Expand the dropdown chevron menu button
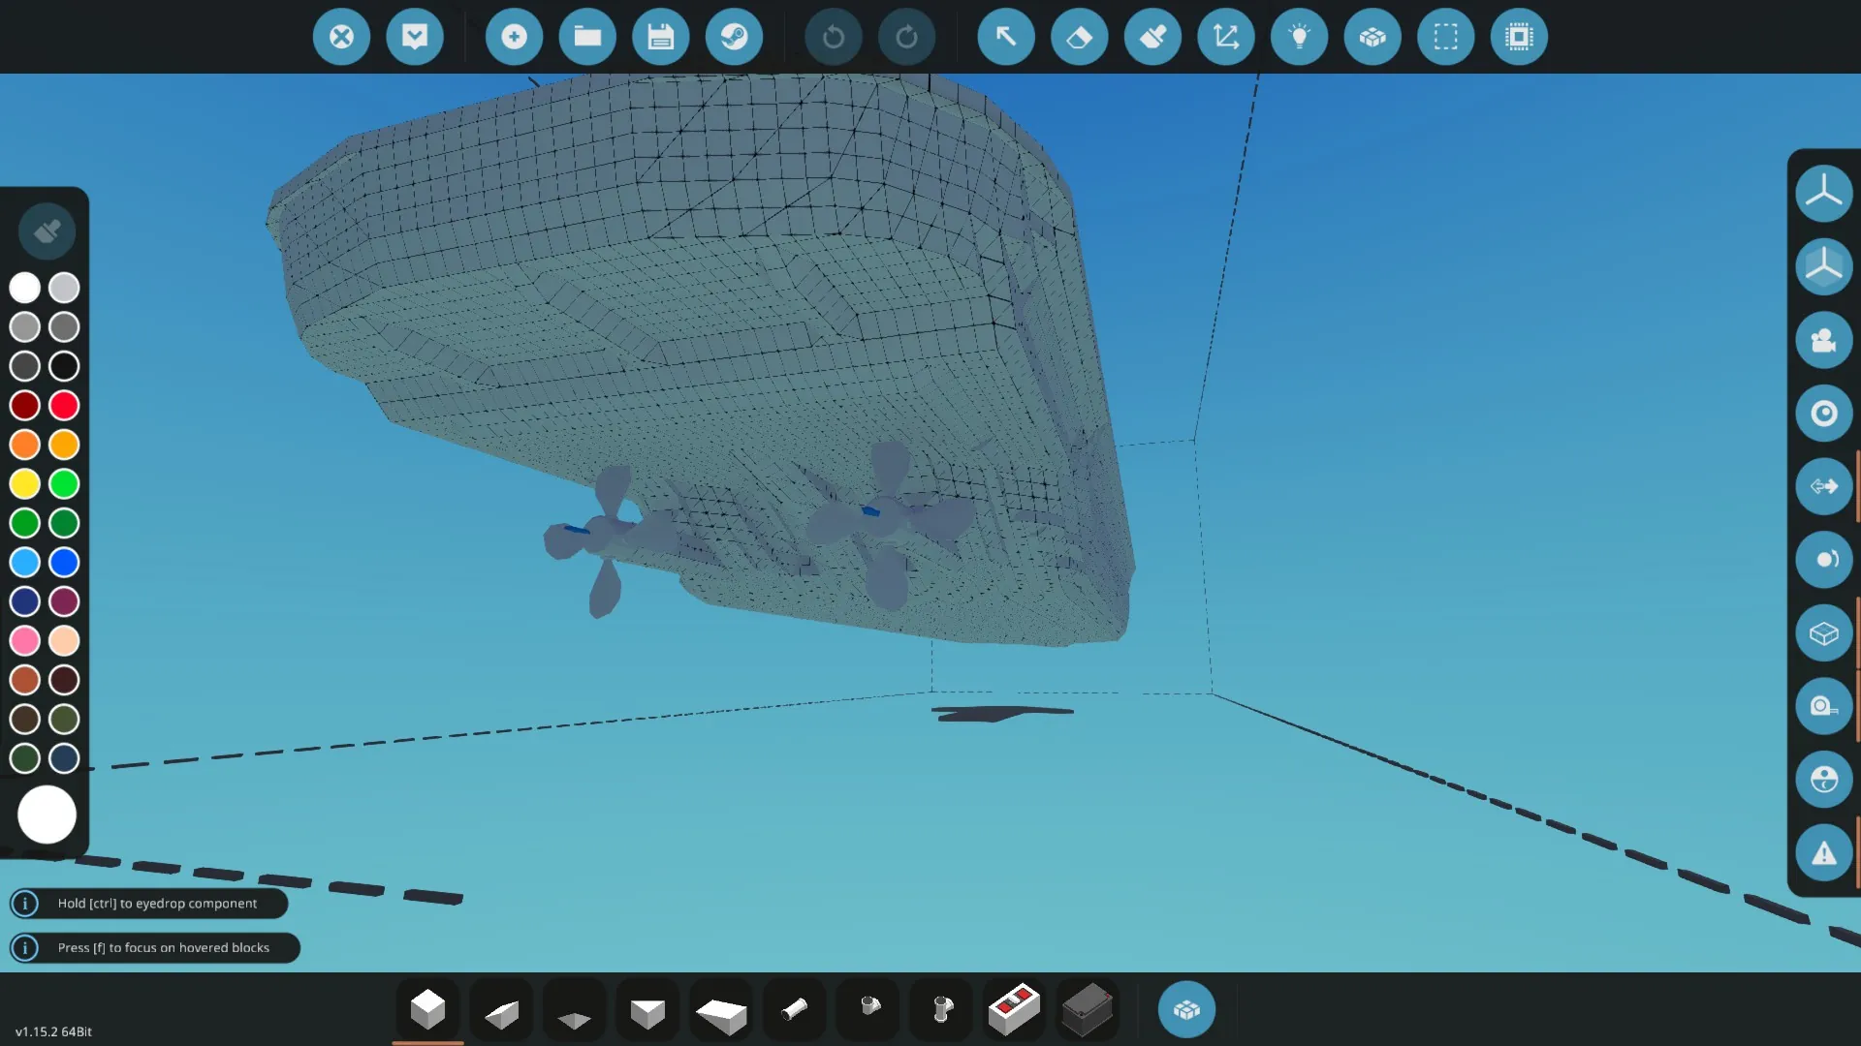The image size is (1861, 1046). pos(415,37)
